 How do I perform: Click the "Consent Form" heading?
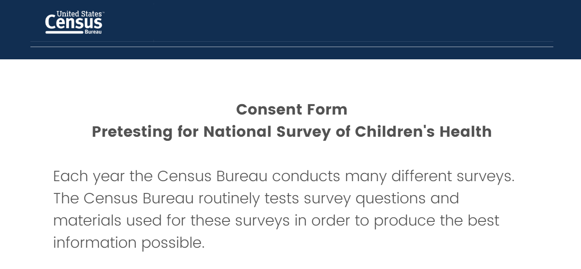point(292,110)
